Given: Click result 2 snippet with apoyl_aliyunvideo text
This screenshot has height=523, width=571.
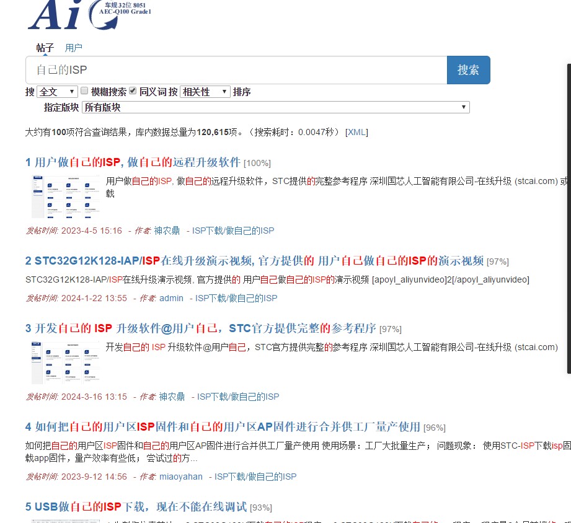Looking at the screenshot, I should (x=277, y=279).
